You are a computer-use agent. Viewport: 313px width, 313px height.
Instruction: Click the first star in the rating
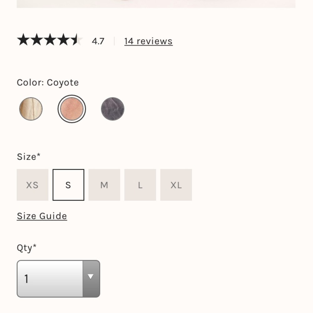[x=24, y=40]
